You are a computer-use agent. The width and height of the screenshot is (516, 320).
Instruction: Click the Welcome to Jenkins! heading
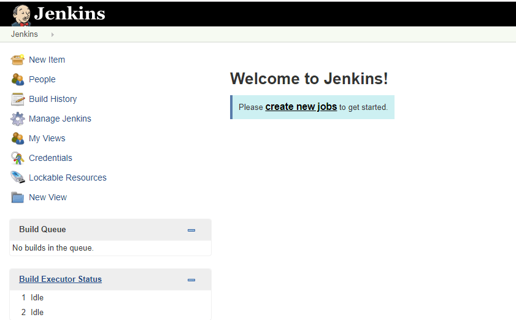(309, 79)
